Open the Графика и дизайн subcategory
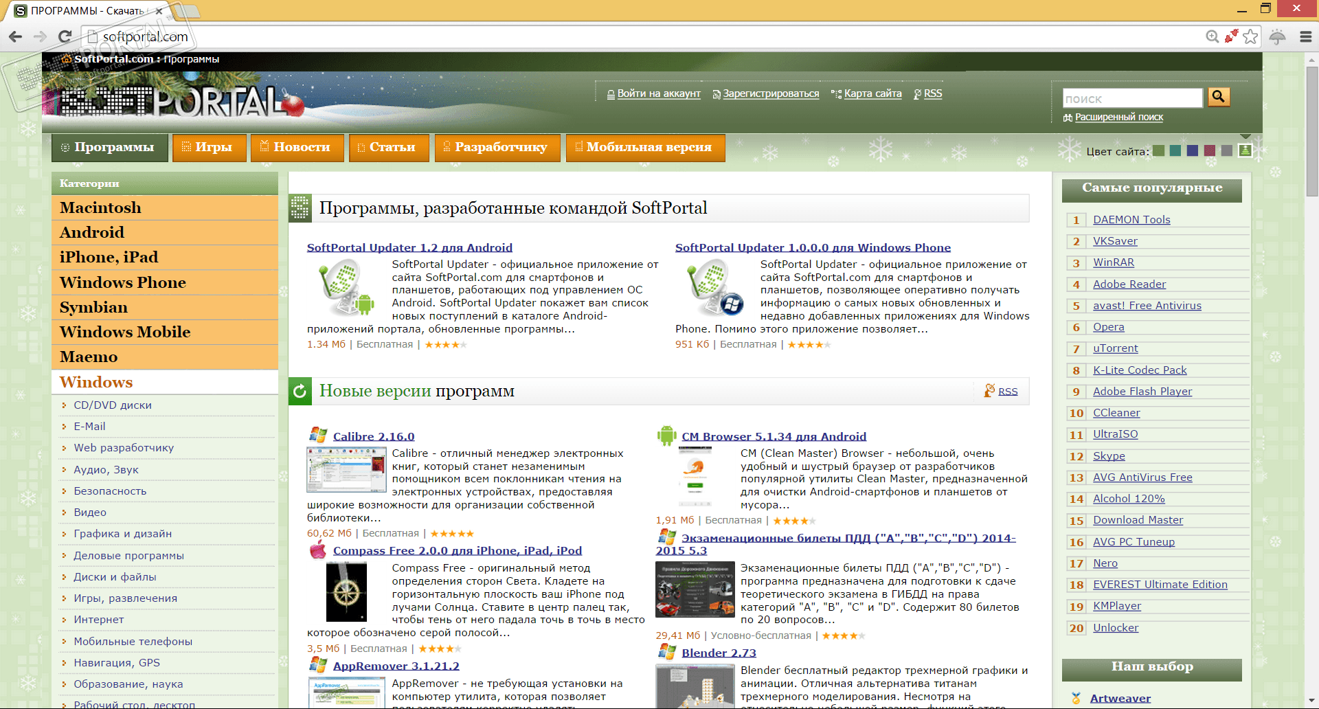The height and width of the screenshot is (709, 1319). pos(122,534)
